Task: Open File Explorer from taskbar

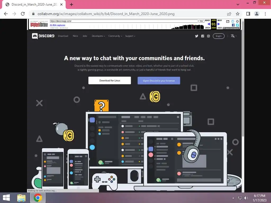Action: tap(21, 198)
